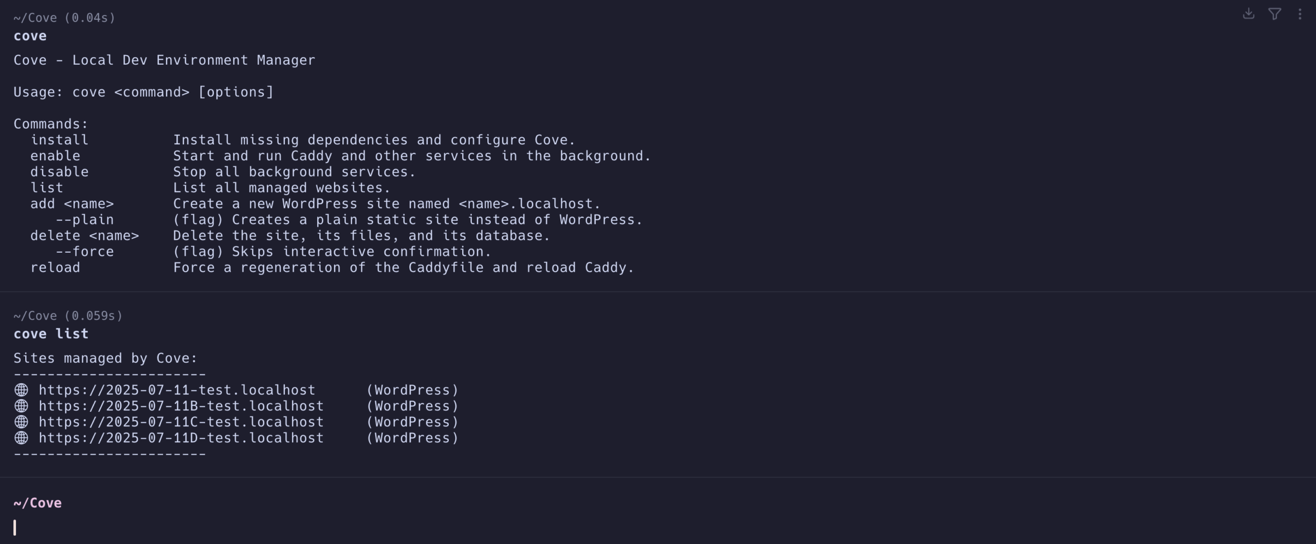
Task: Open https://2025-07-11D-test.localhost link
Action: point(181,438)
